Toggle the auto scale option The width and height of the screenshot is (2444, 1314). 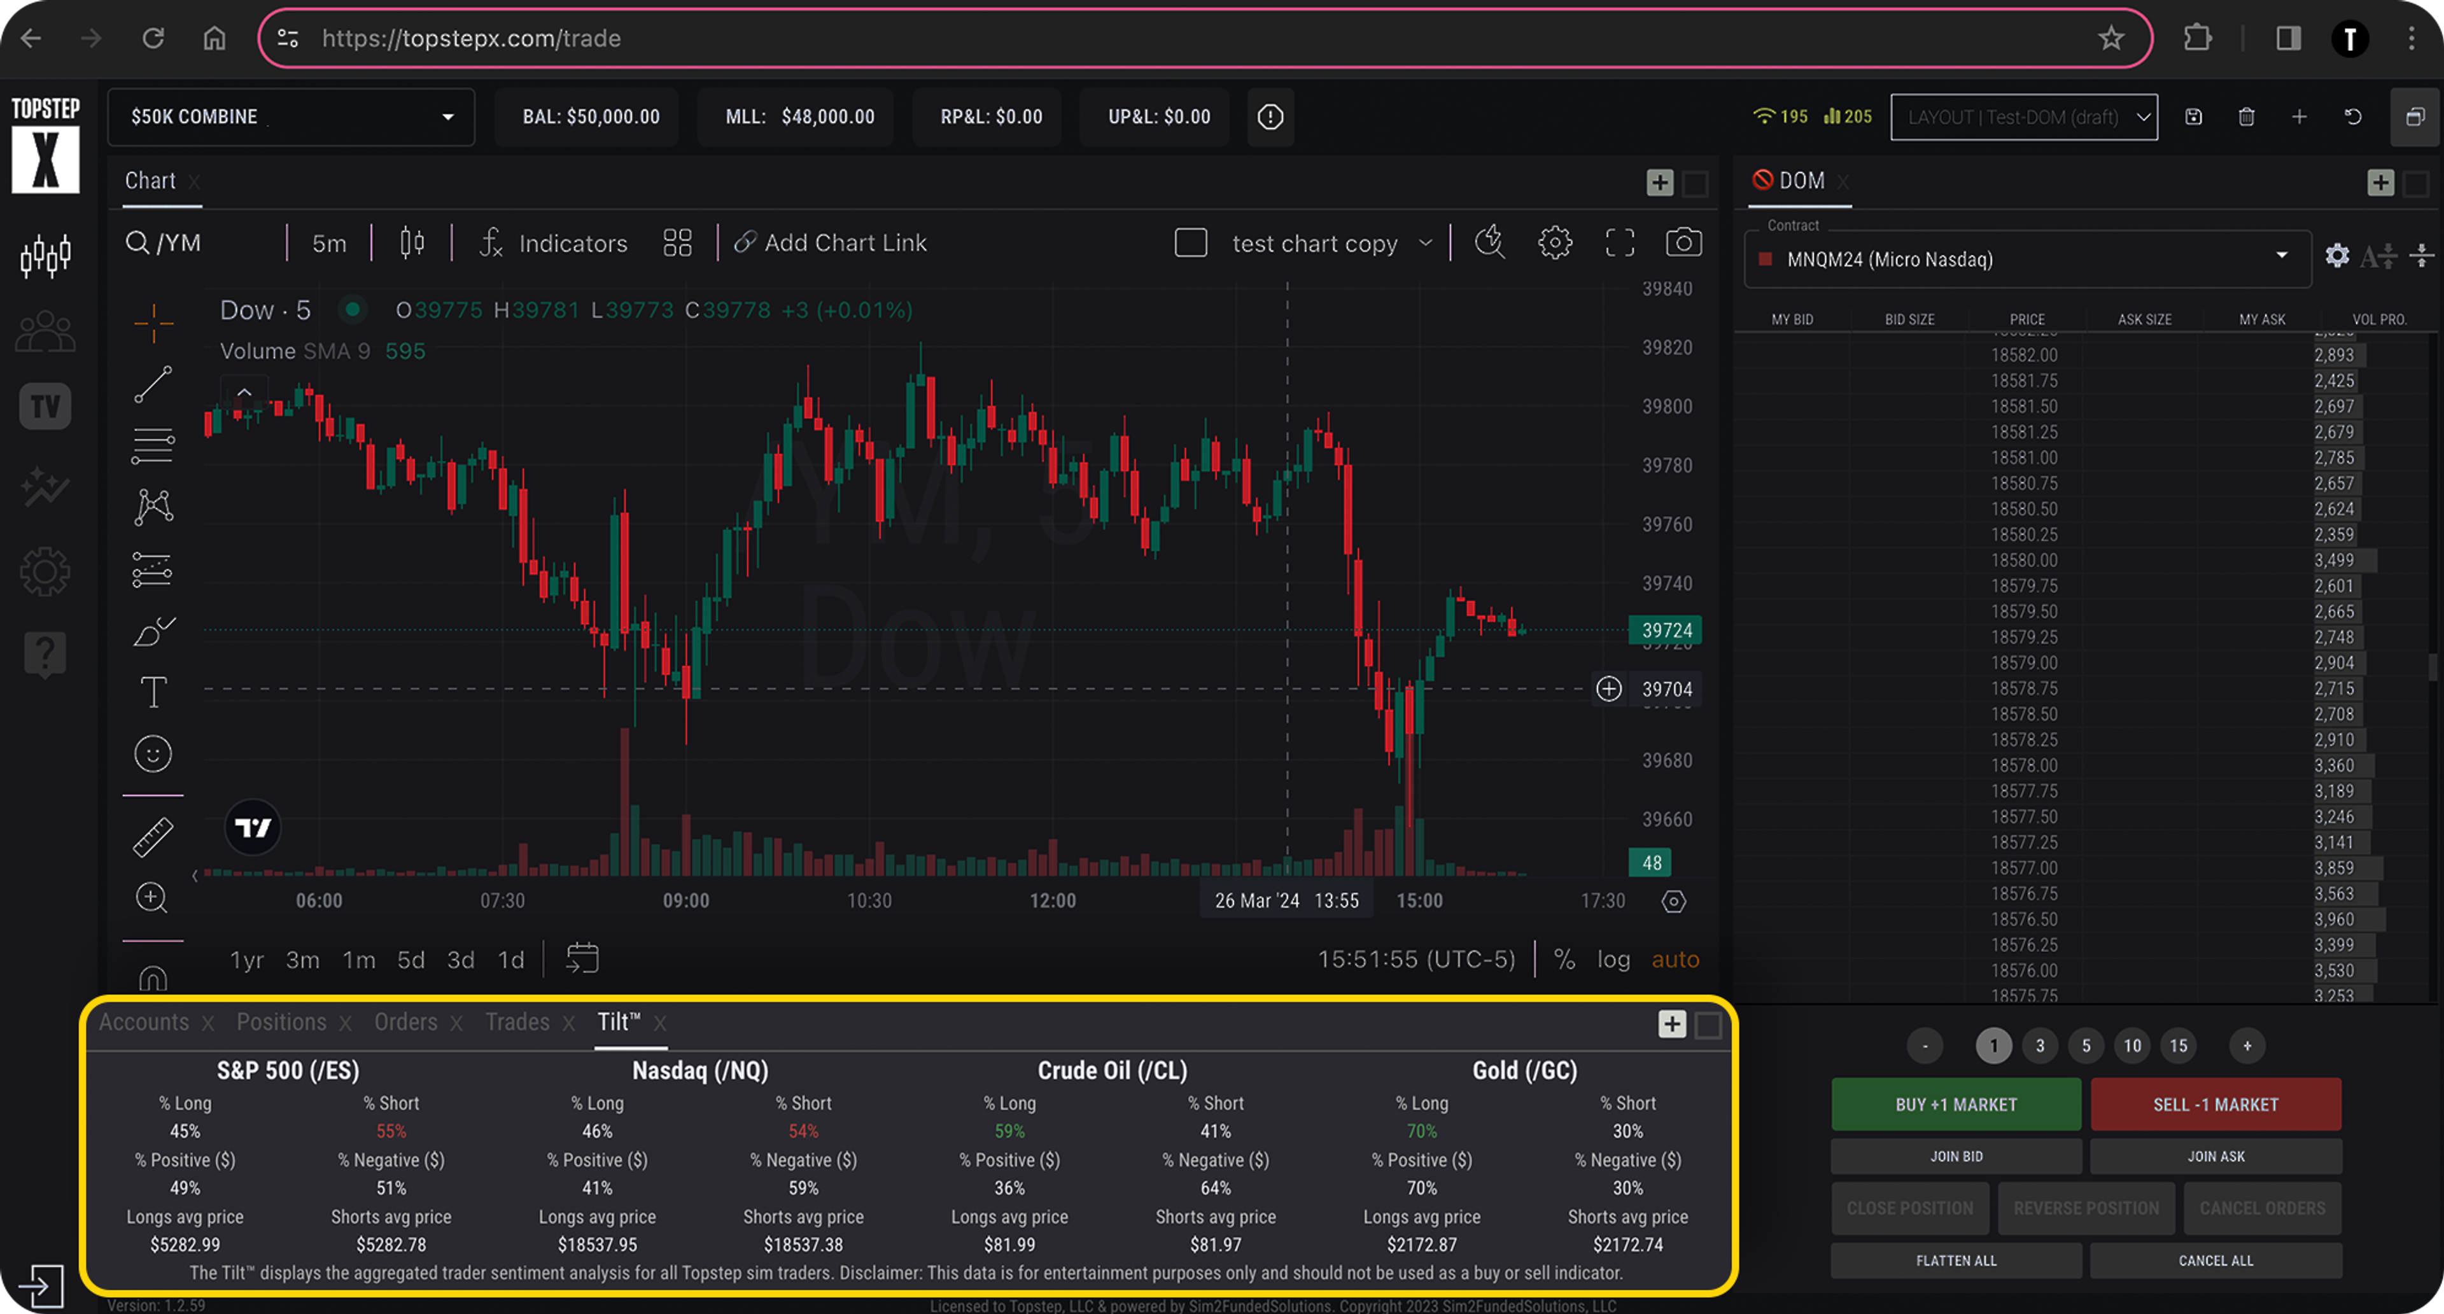pos(1675,959)
